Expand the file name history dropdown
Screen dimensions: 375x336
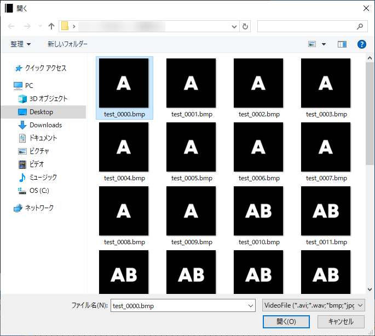tap(251, 306)
